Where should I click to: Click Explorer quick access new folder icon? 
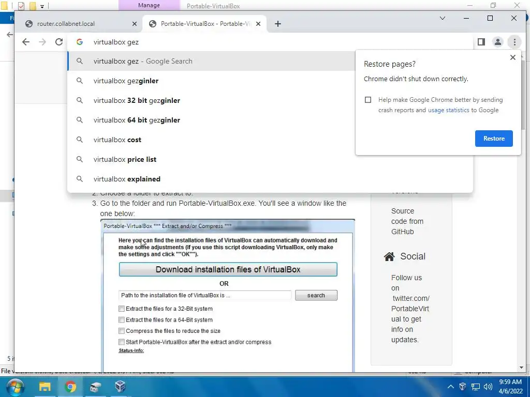(33, 6)
